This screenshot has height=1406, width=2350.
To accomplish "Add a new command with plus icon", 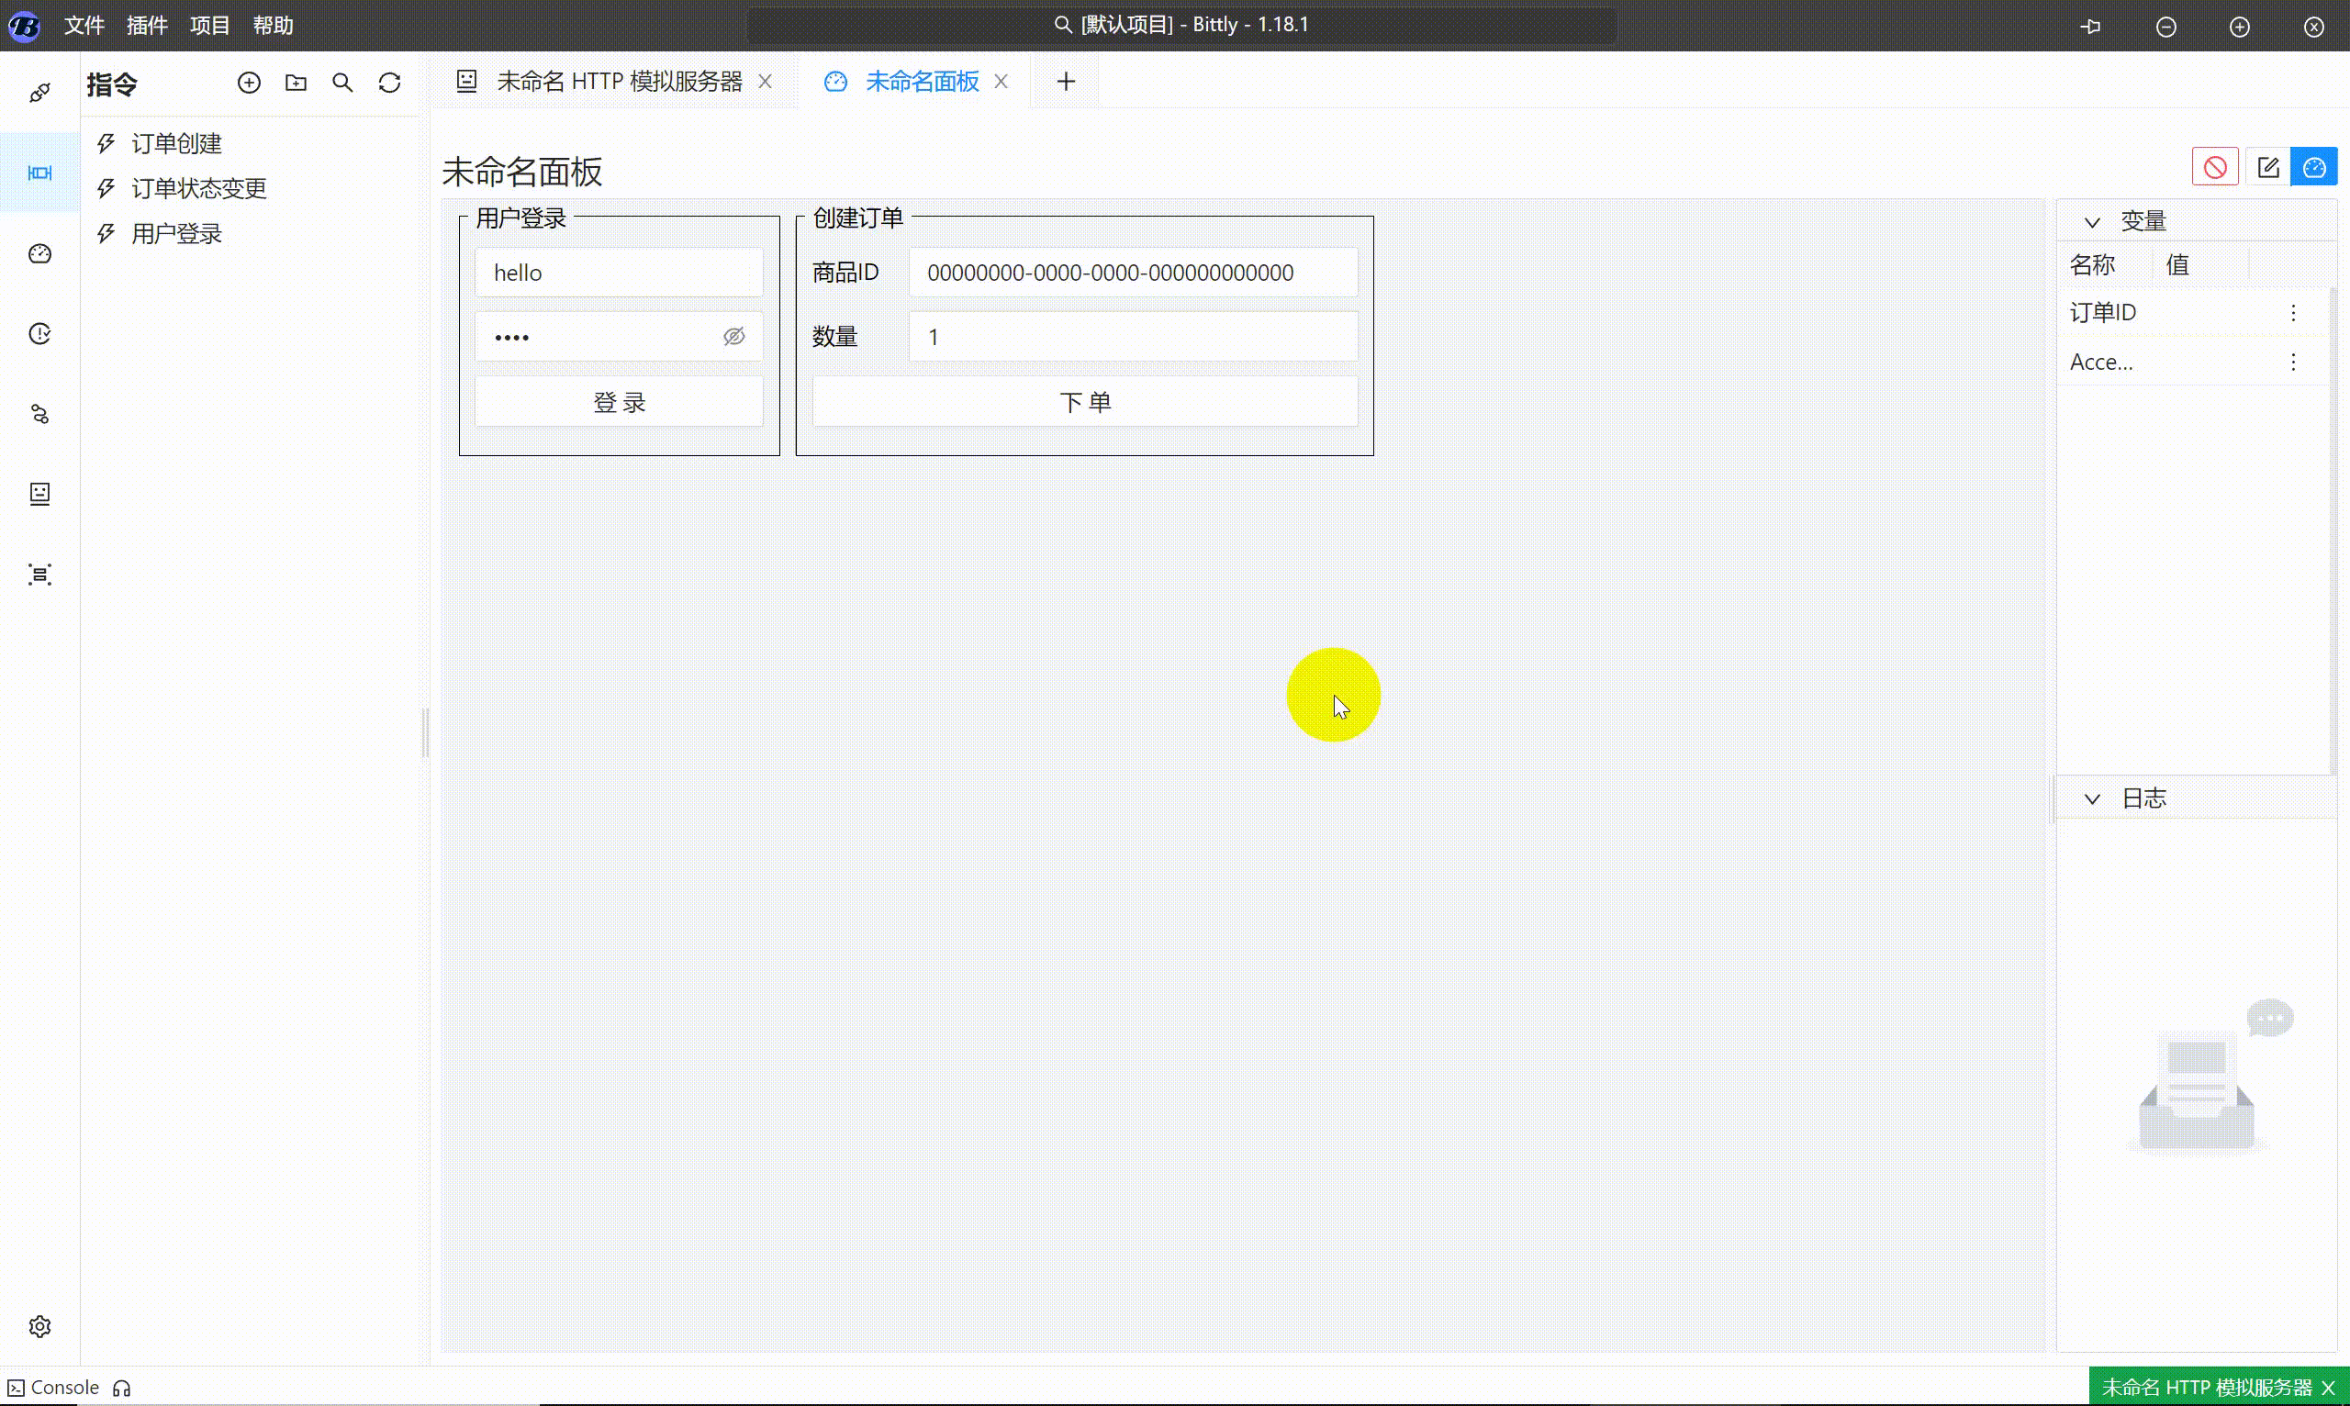I will [x=249, y=83].
